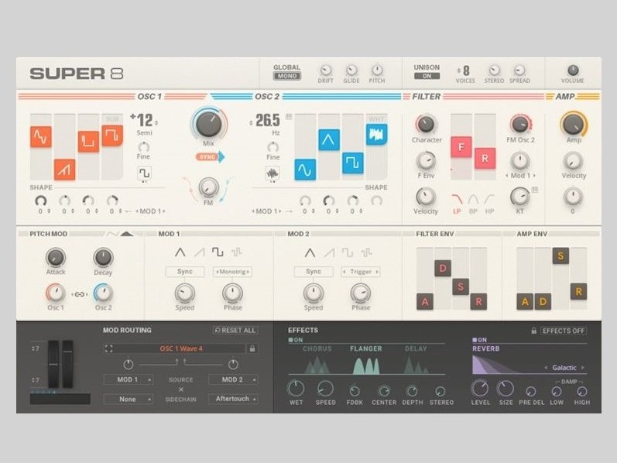Click the filter envelope Decay slider handle
617x463 pixels.
(443, 269)
